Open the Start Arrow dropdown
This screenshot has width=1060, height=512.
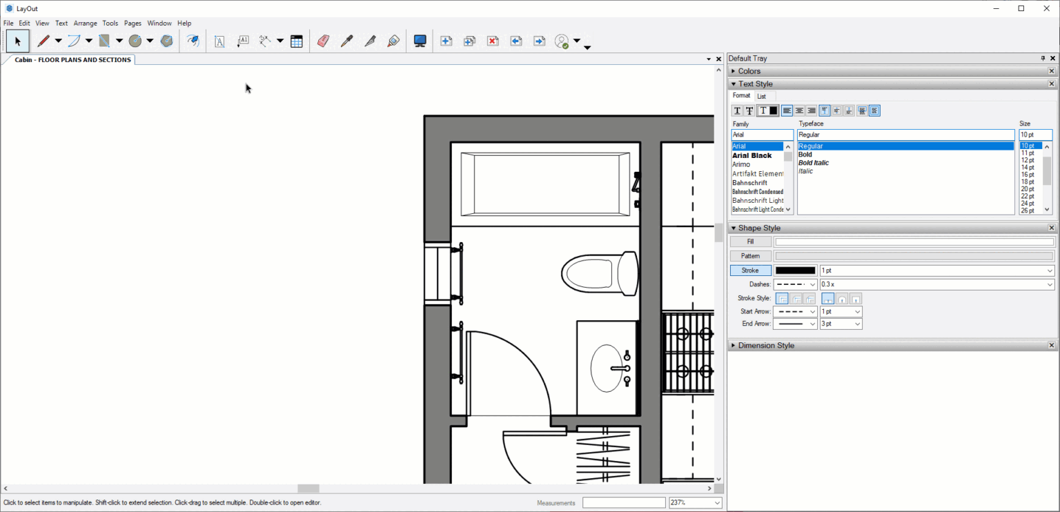(795, 311)
